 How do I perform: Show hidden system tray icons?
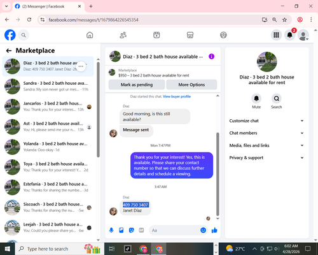click(254, 249)
